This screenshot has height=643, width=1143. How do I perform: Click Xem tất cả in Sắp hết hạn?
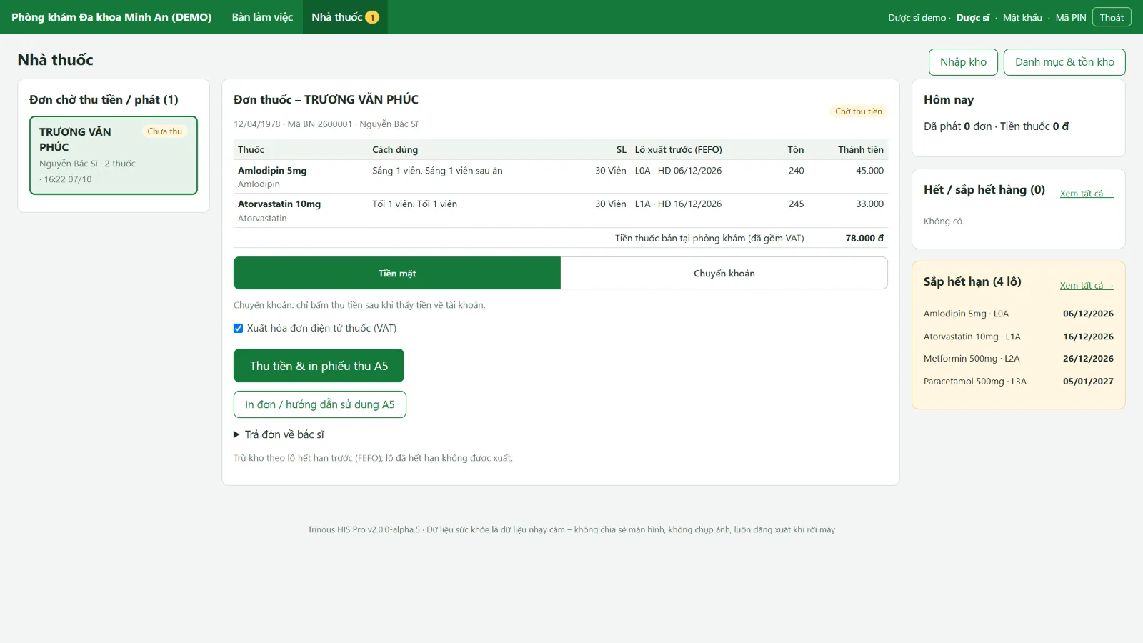(x=1087, y=285)
